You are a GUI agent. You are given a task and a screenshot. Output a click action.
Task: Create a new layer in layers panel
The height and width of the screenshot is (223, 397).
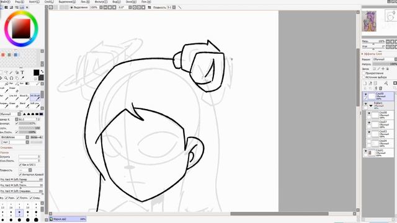coord(365,83)
